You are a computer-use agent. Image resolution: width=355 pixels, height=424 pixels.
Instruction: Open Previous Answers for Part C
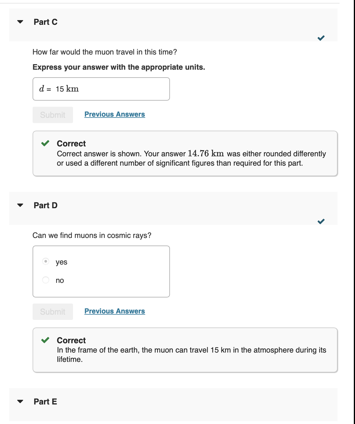(x=115, y=114)
